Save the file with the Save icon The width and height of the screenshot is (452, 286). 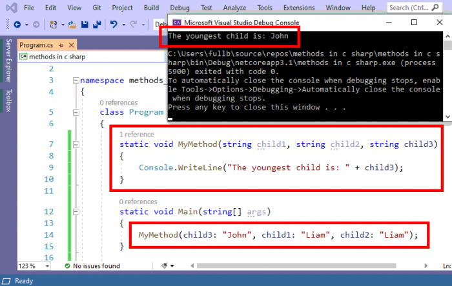[85, 24]
